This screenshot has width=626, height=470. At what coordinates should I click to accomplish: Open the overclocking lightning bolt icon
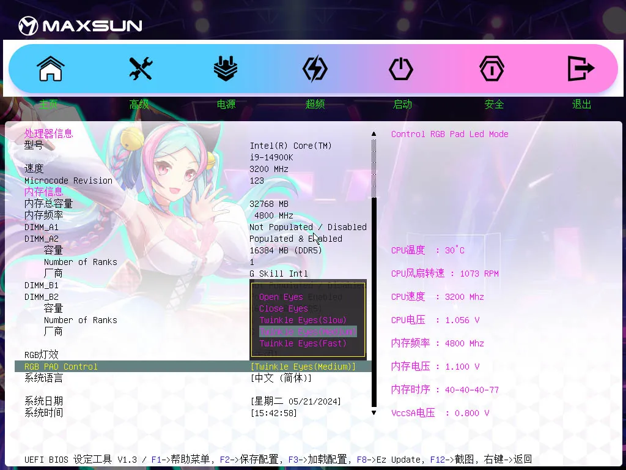pyautogui.click(x=315, y=69)
